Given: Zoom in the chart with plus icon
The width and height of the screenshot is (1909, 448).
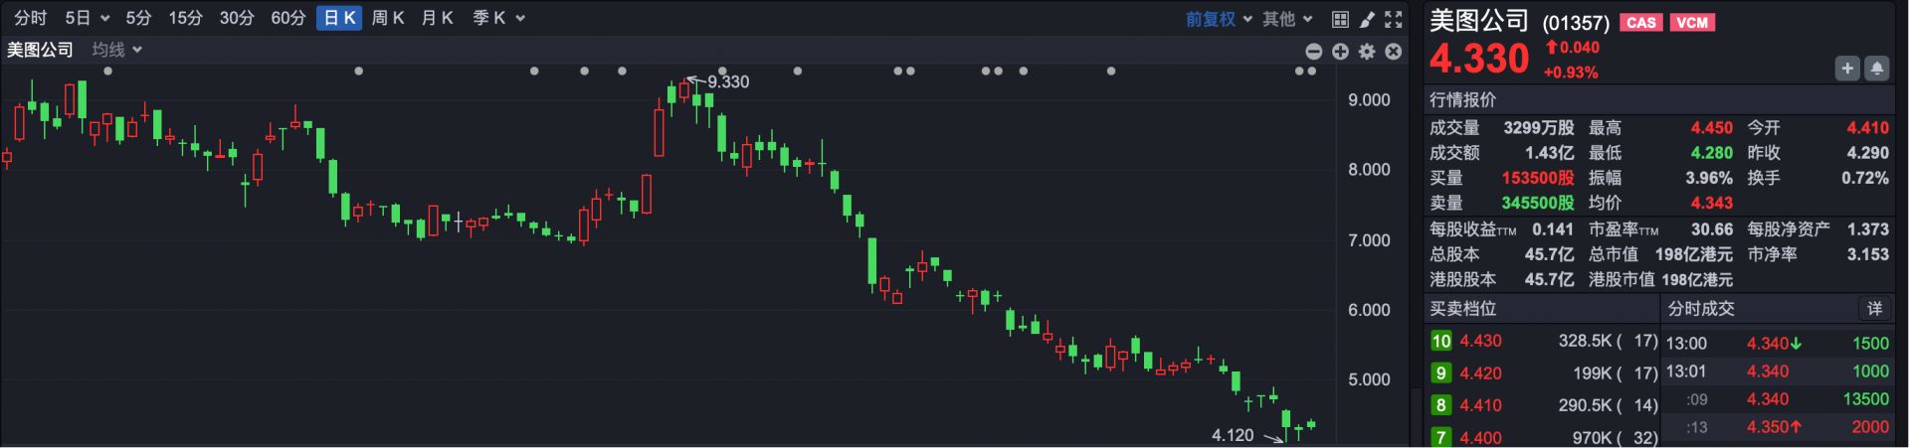Looking at the screenshot, I should 1340,52.
